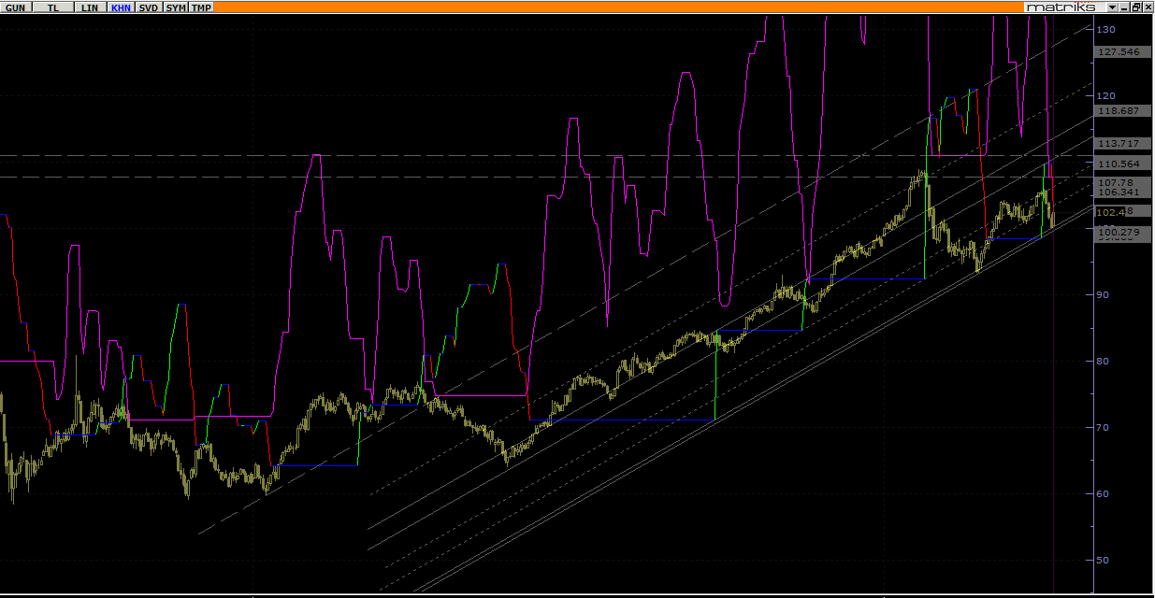Viewport: 1155px width, 598px height.
Task: Click the 60 axis value
Action: tap(1104, 493)
